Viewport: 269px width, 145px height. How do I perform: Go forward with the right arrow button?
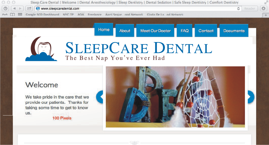[x=21, y=8]
